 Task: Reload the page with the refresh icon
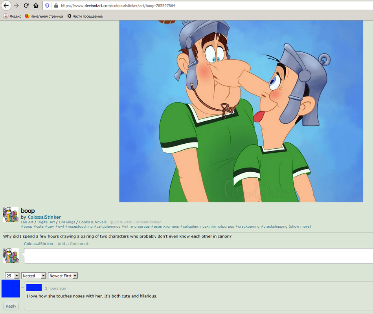coord(26,5)
